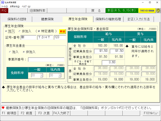
Task: Click the 番号 field containing 123
Action: pyautogui.click(x=60, y=37)
